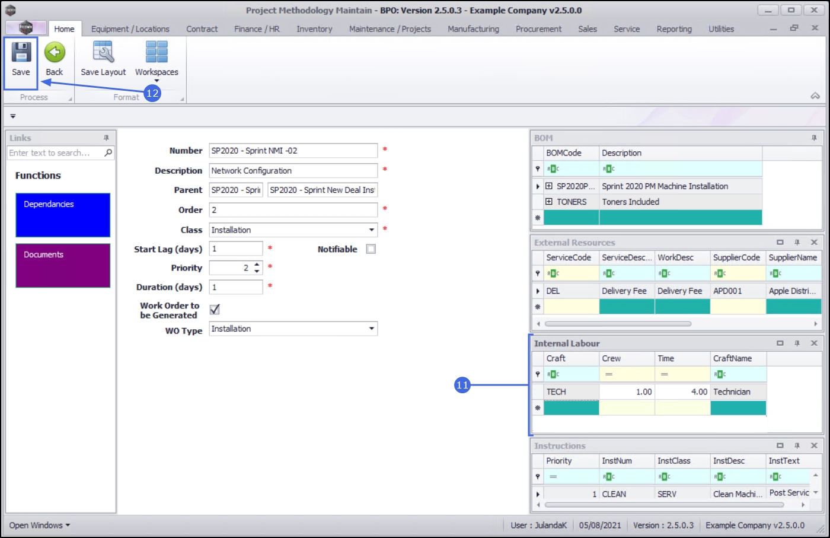
Task: Click the search magnifier in Links panel
Action: point(108,153)
